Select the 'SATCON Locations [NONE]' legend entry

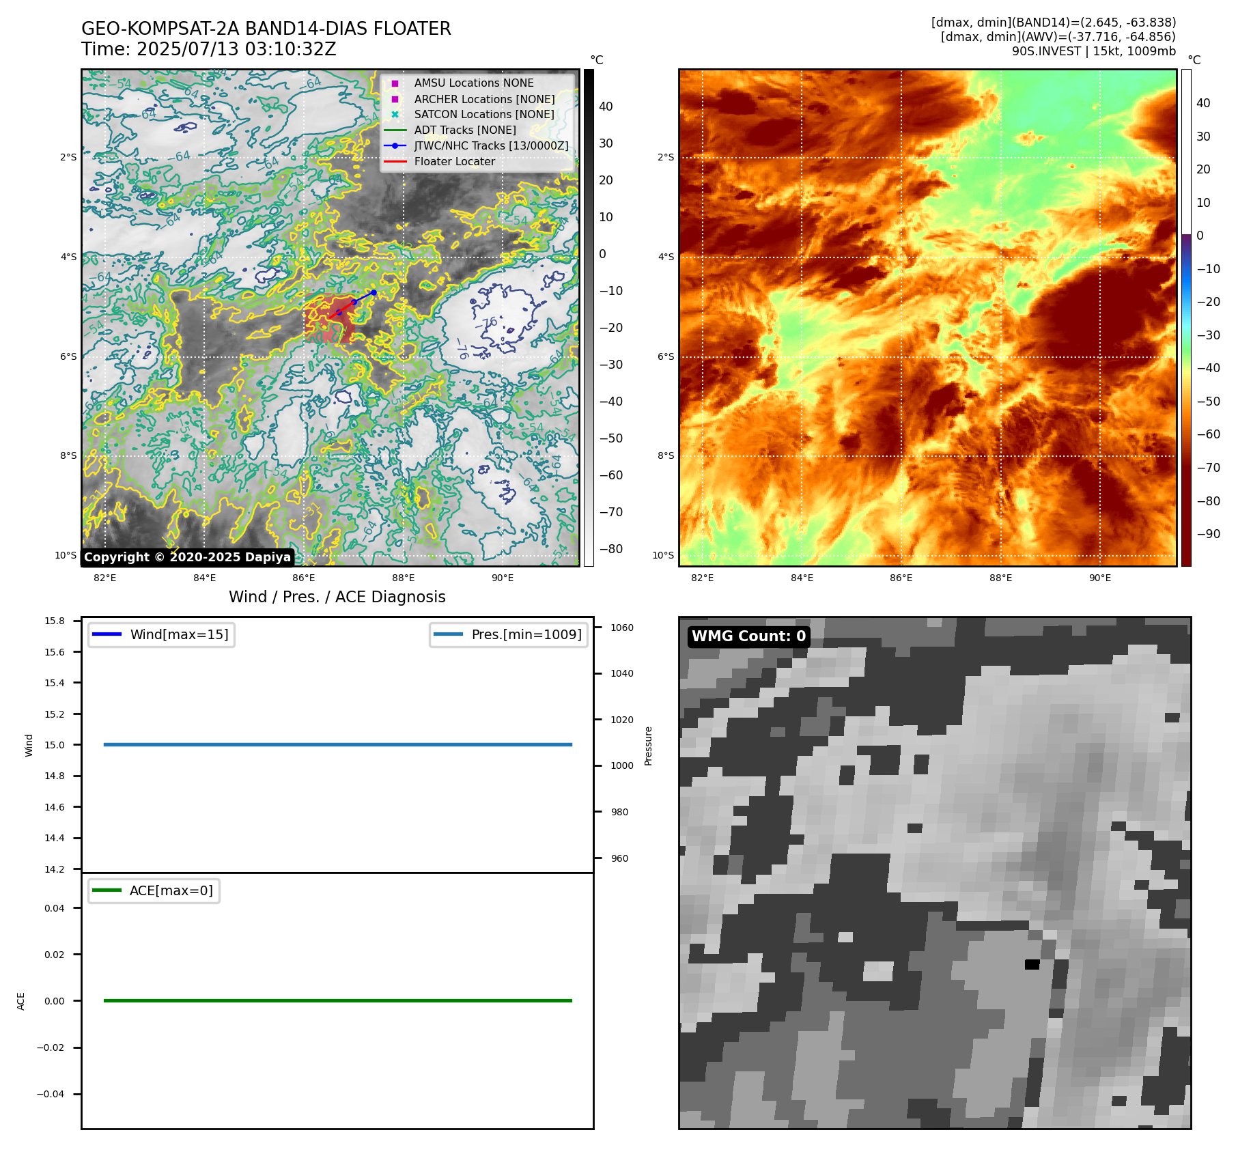(x=484, y=115)
